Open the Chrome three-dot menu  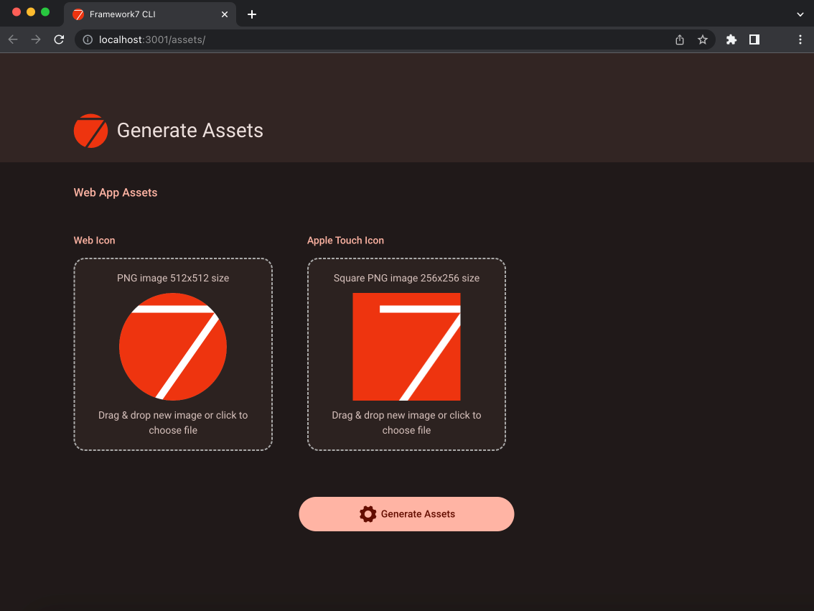coord(800,39)
